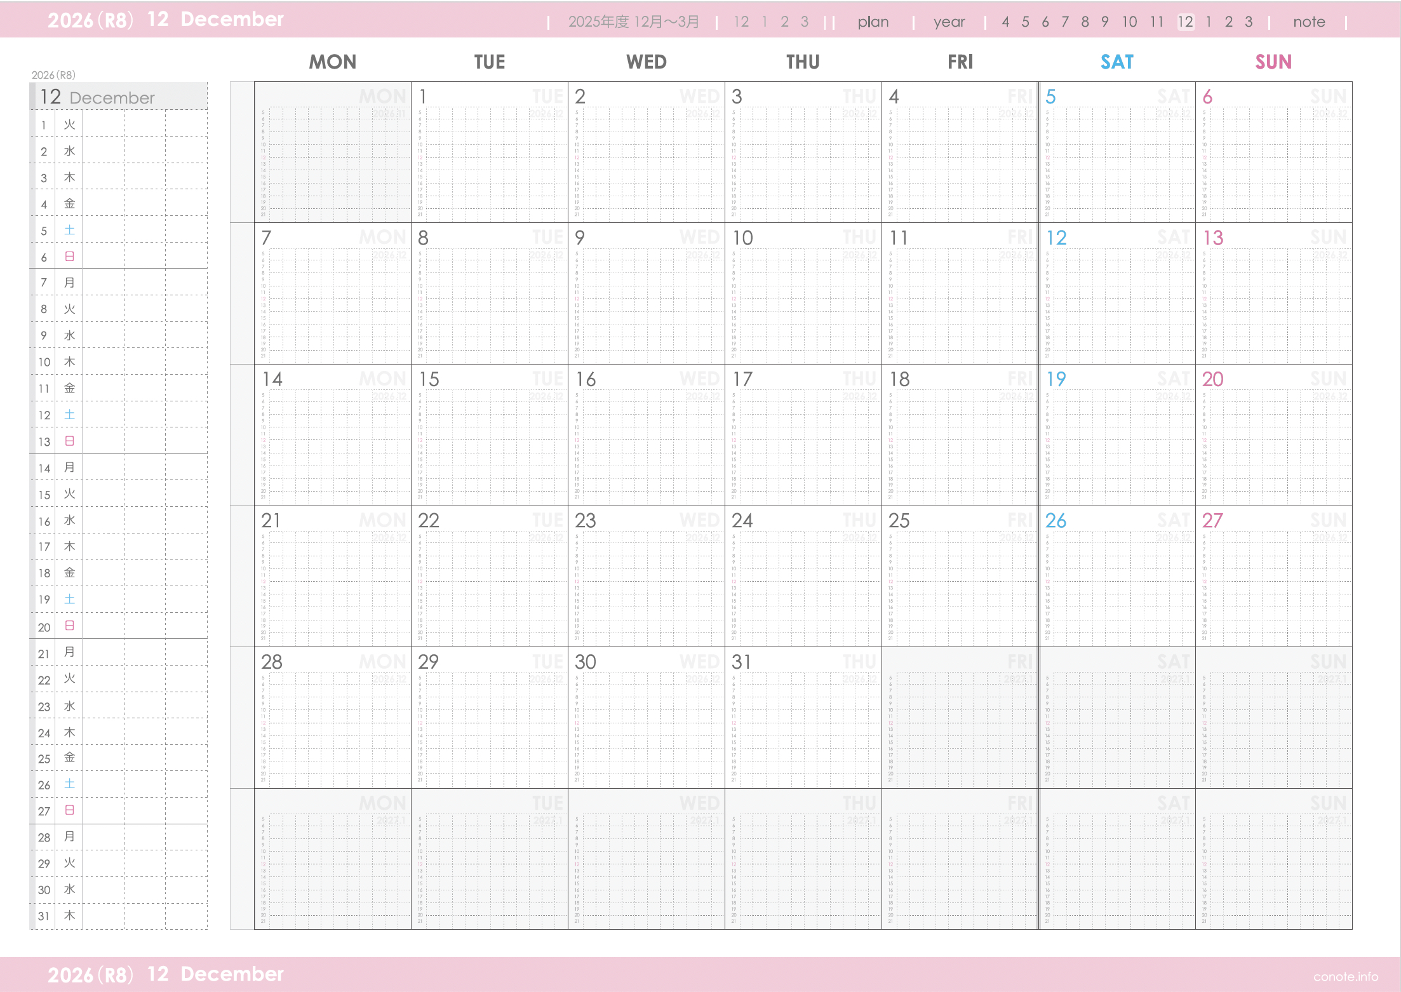The image size is (1401, 992).
Task: Click Sunday the 20th cell in grid
Action: [1273, 435]
